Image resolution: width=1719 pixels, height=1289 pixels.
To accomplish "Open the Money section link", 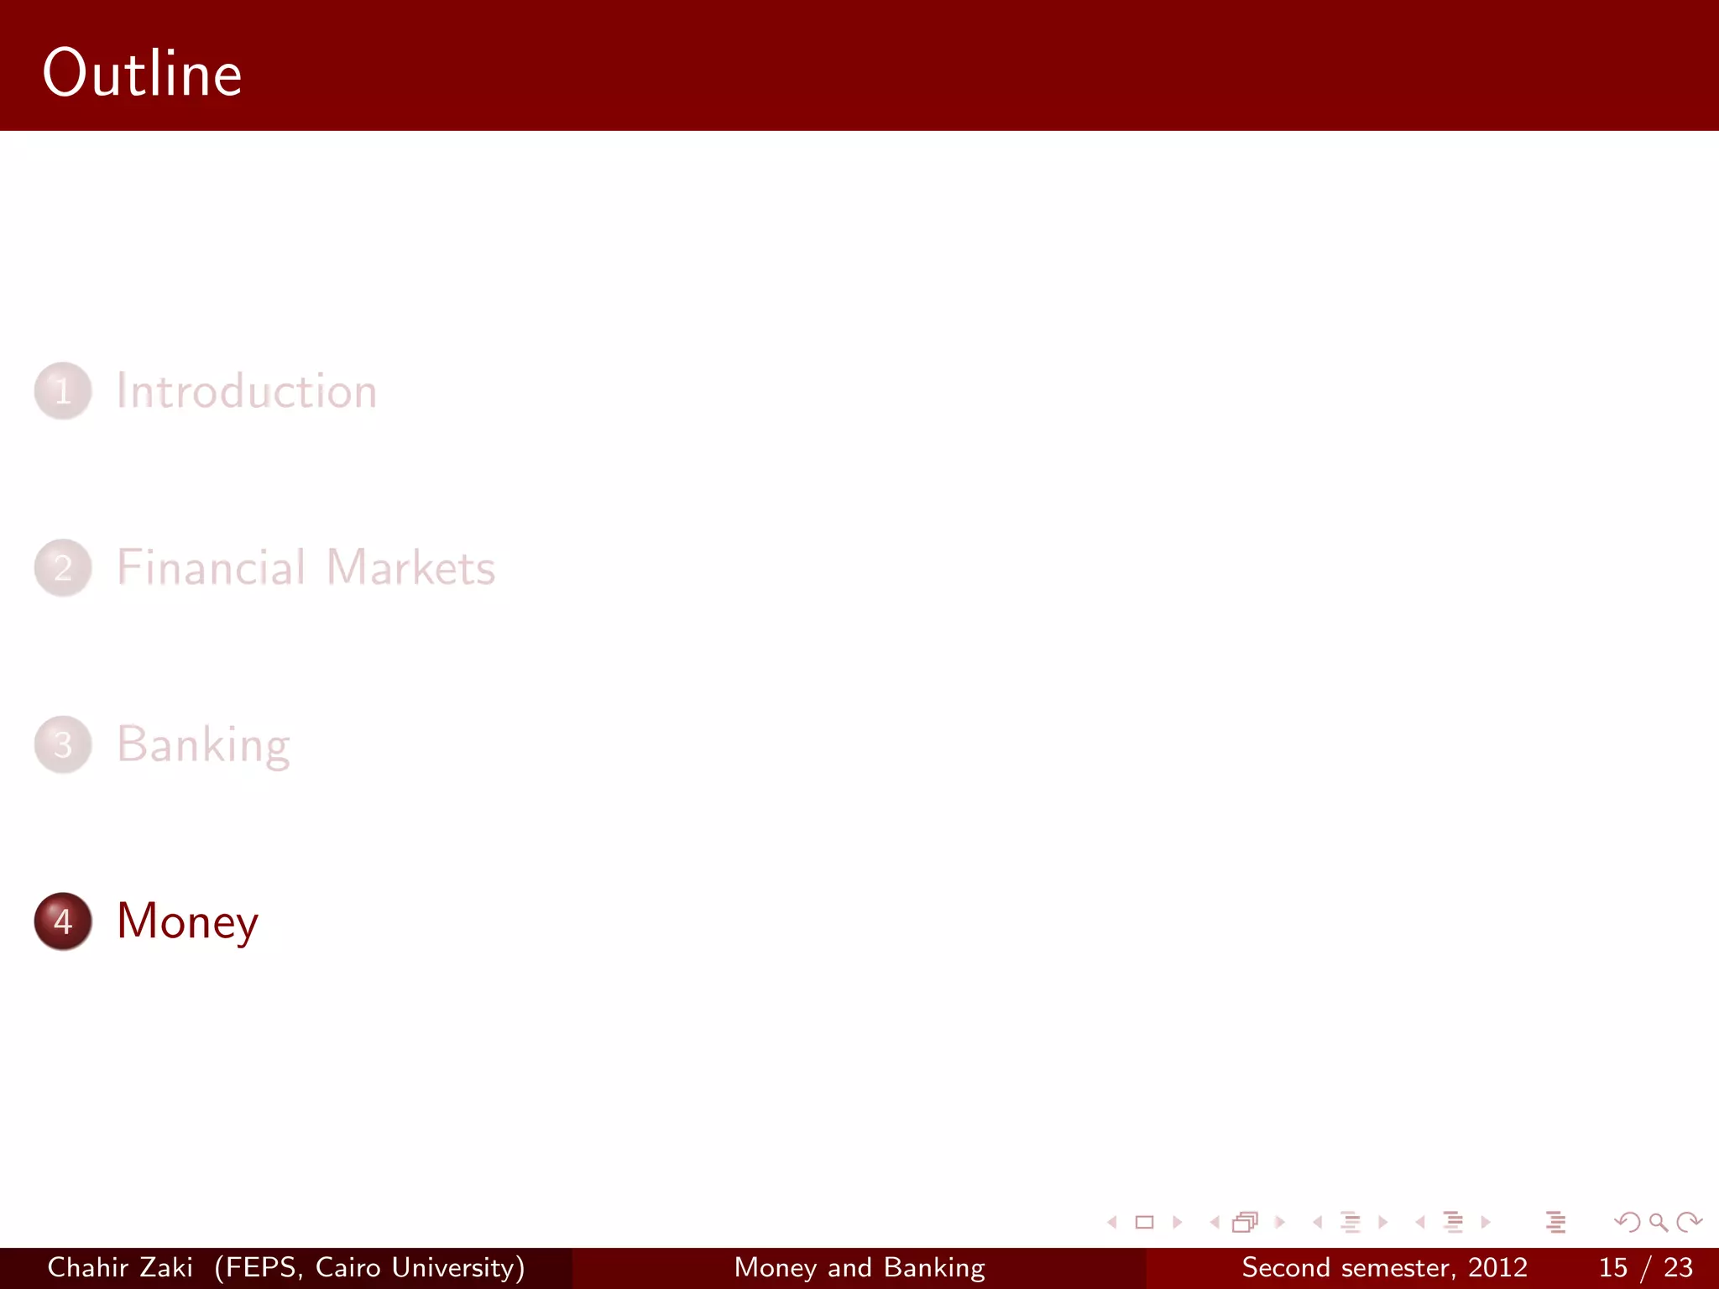I will (187, 921).
